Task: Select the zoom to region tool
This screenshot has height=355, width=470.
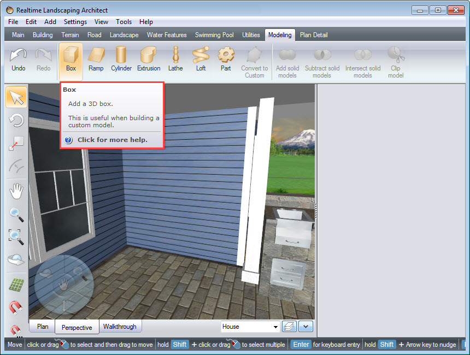Action: point(16,237)
